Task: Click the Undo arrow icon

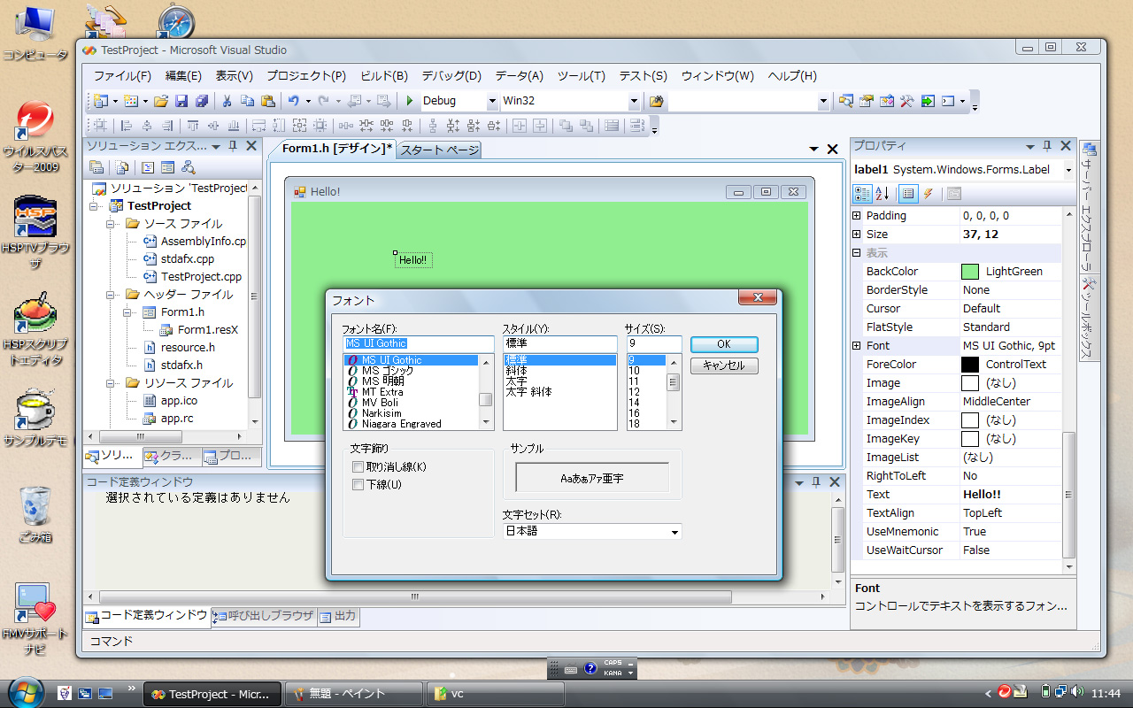Action: pos(293,101)
